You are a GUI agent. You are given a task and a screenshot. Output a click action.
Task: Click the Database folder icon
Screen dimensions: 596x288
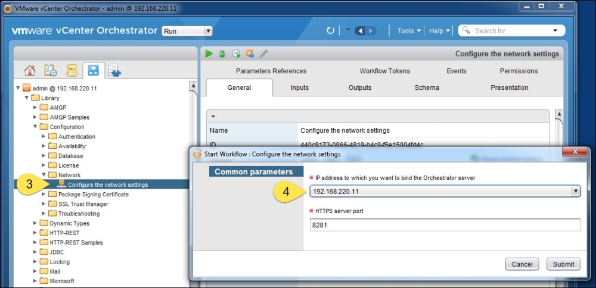52,155
